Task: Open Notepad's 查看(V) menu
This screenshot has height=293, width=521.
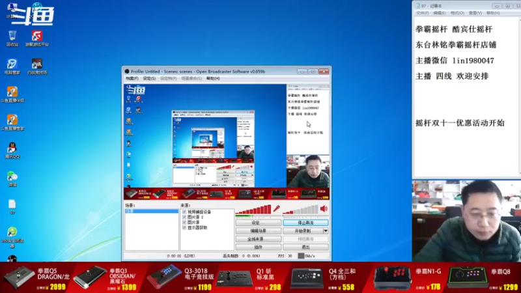Action: (x=475, y=13)
